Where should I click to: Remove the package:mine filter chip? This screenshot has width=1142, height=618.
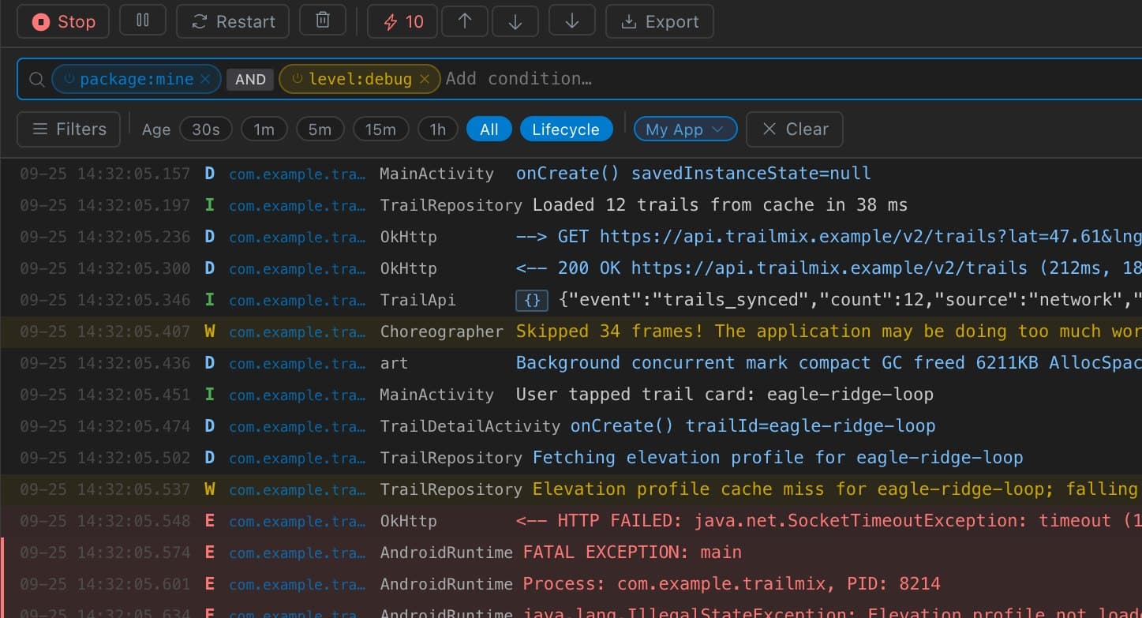pos(205,79)
